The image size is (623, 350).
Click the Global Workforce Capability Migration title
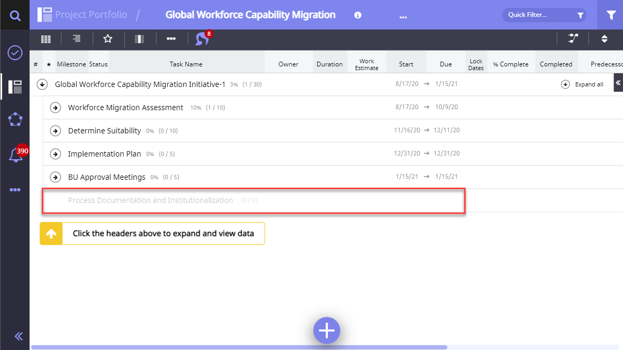click(250, 15)
